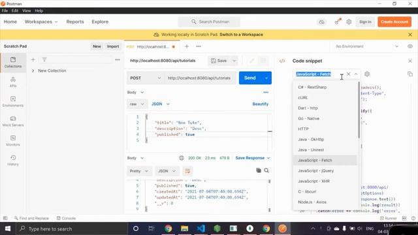
Task: Open the response JSON format dropdown
Action: 167,171
